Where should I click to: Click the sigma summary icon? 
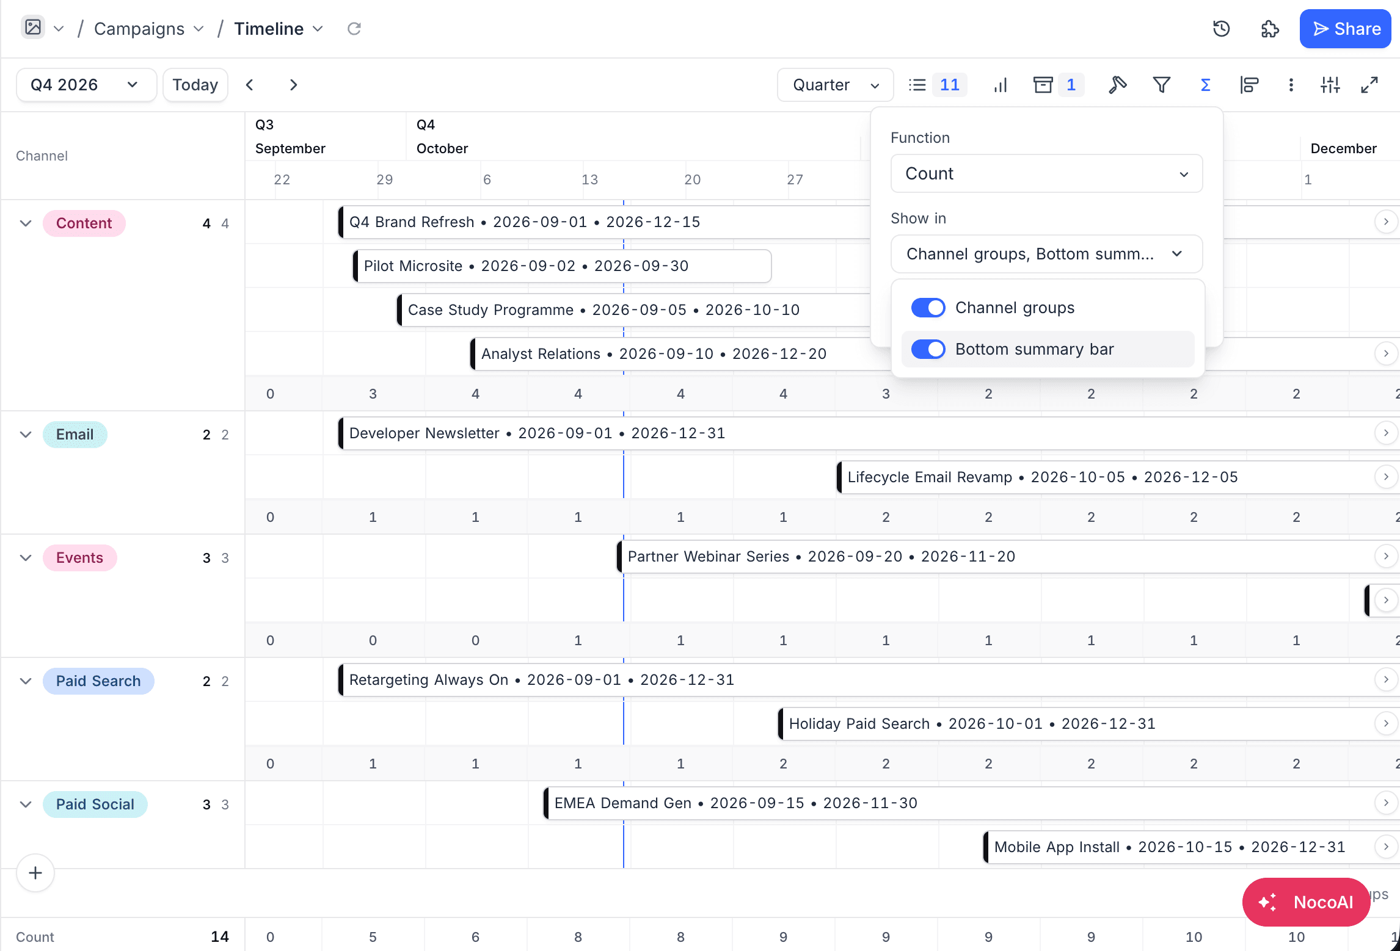point(1205,85)
